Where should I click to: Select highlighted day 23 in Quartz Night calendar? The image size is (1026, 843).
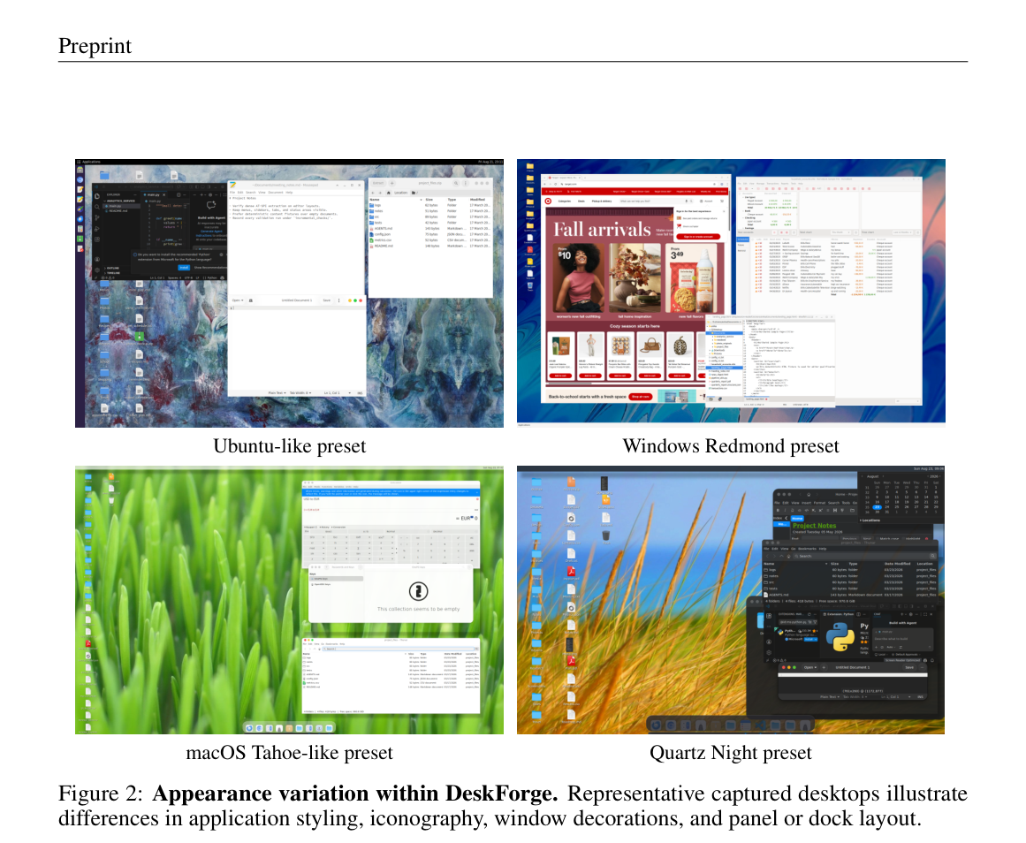(877, 507)
